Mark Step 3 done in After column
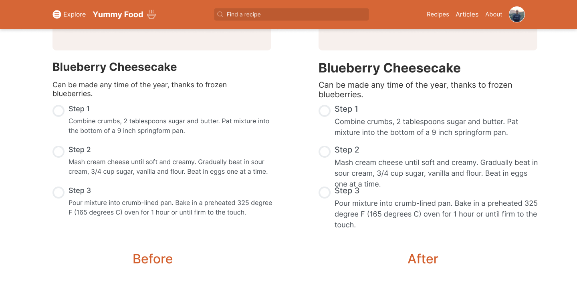577x289 pixels. (325, 193)
